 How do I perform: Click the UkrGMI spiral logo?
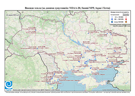click(9, 85)
